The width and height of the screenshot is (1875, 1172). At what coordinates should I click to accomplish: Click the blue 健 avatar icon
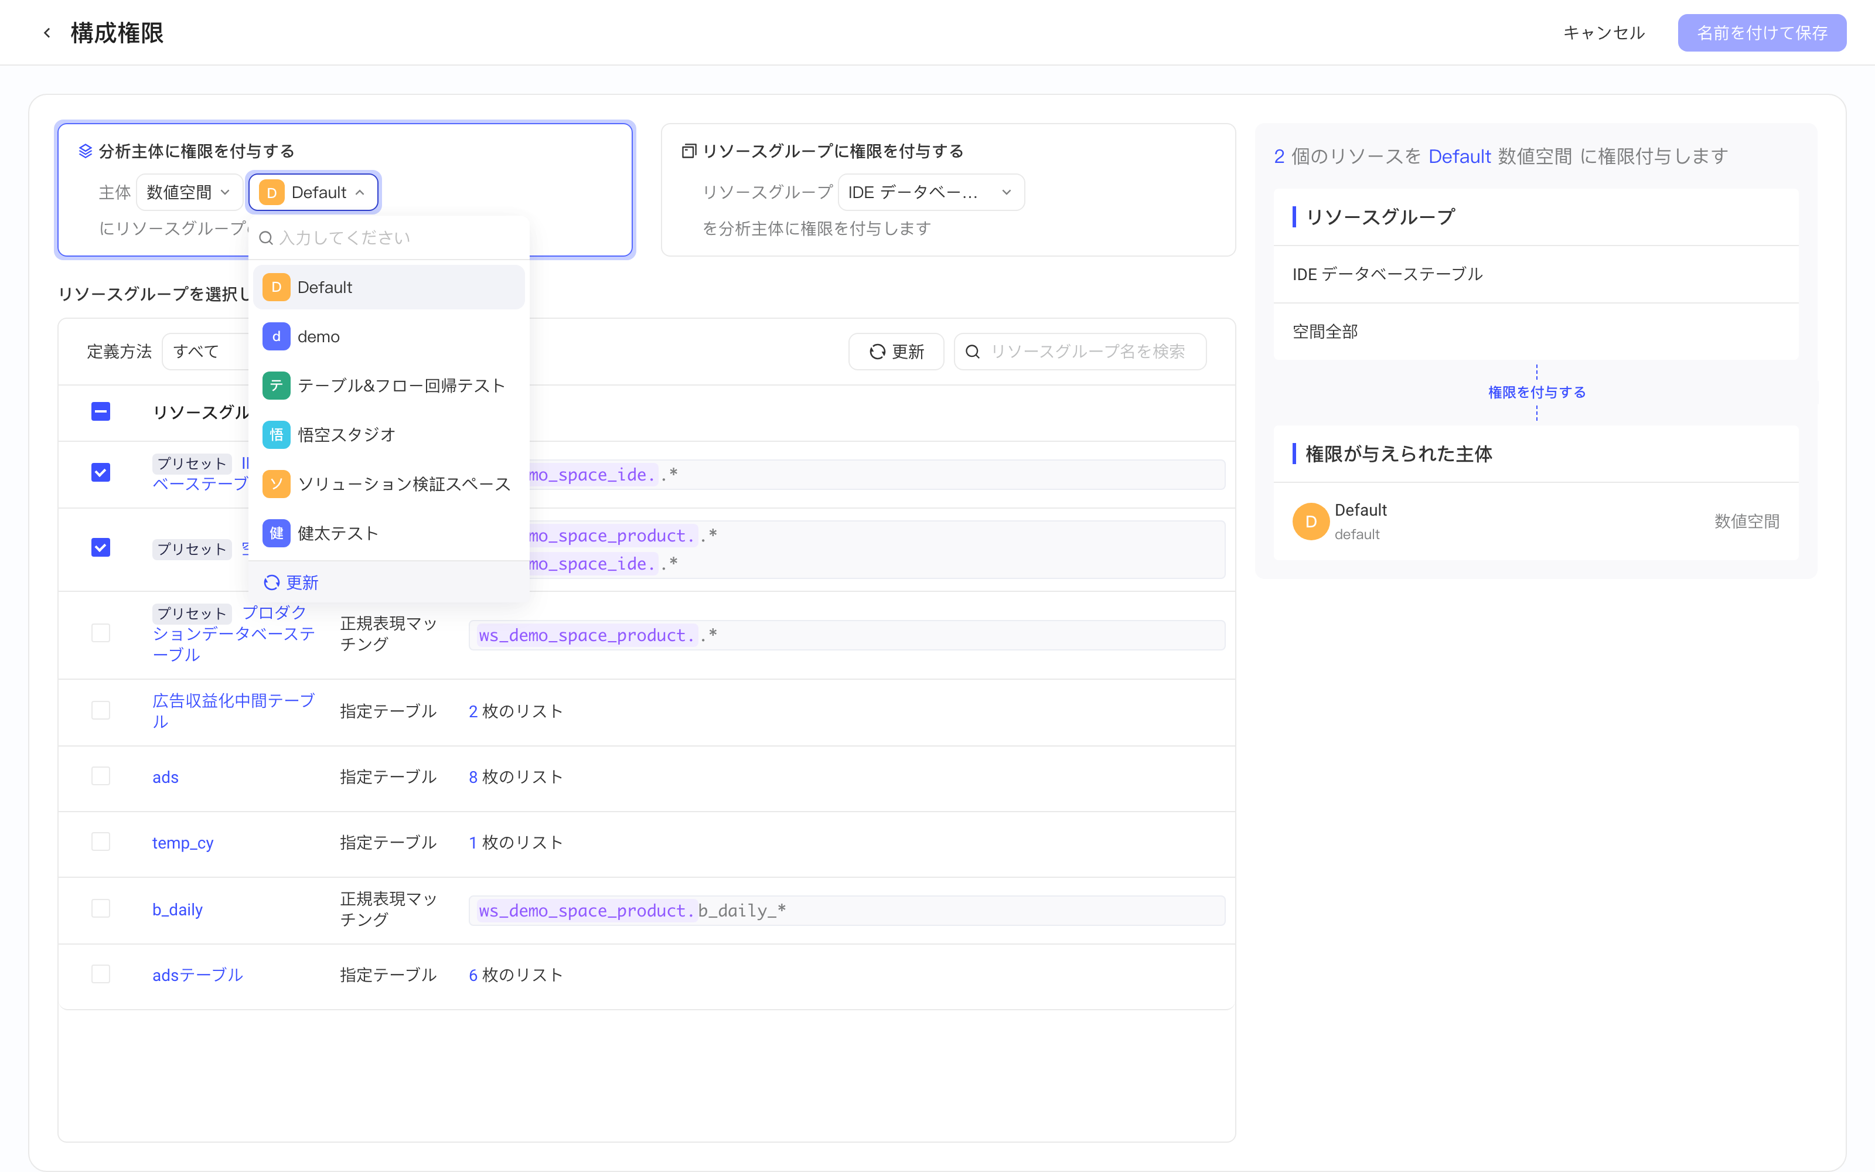tap(276, 533)
